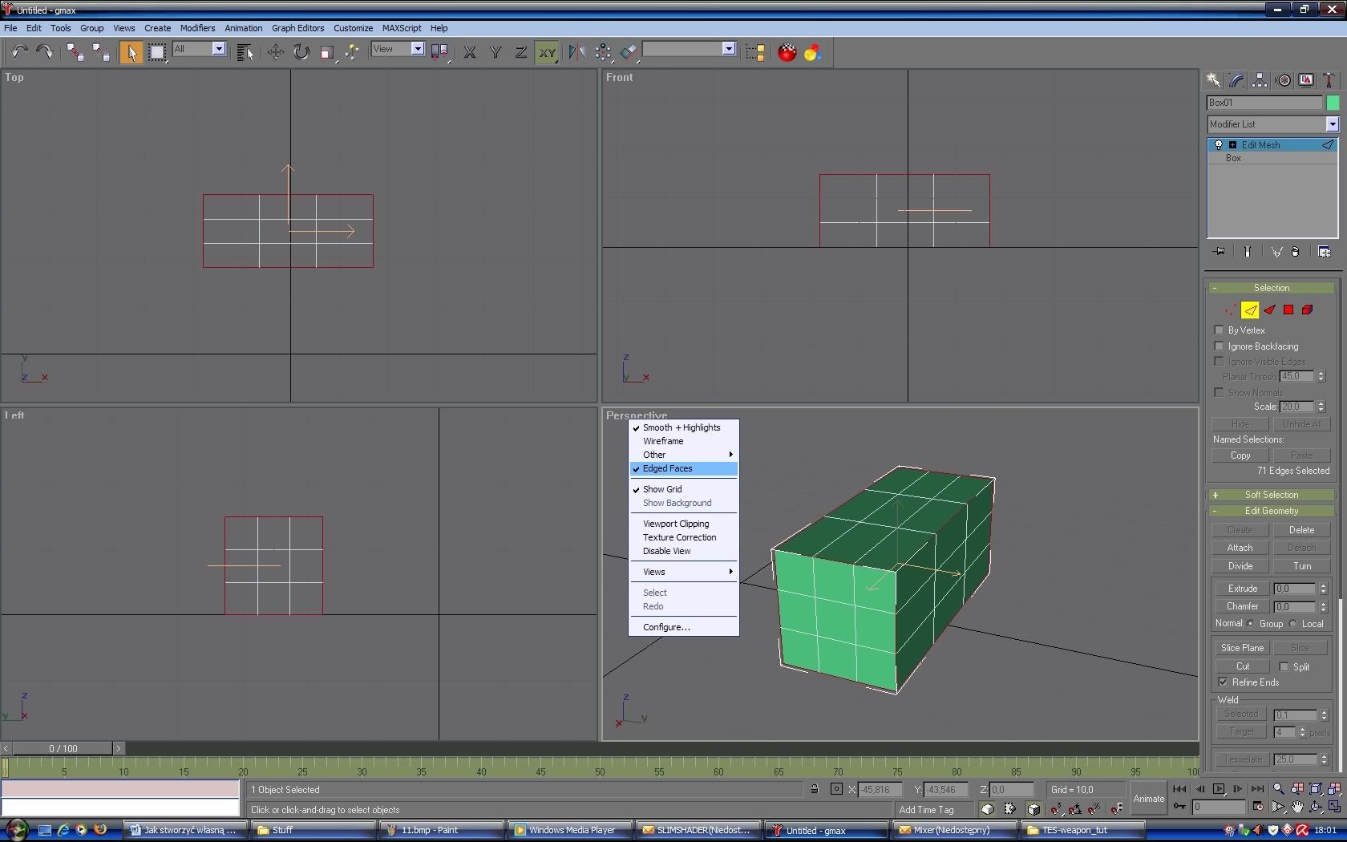Open the Material Editor red sphere icon

787,52
